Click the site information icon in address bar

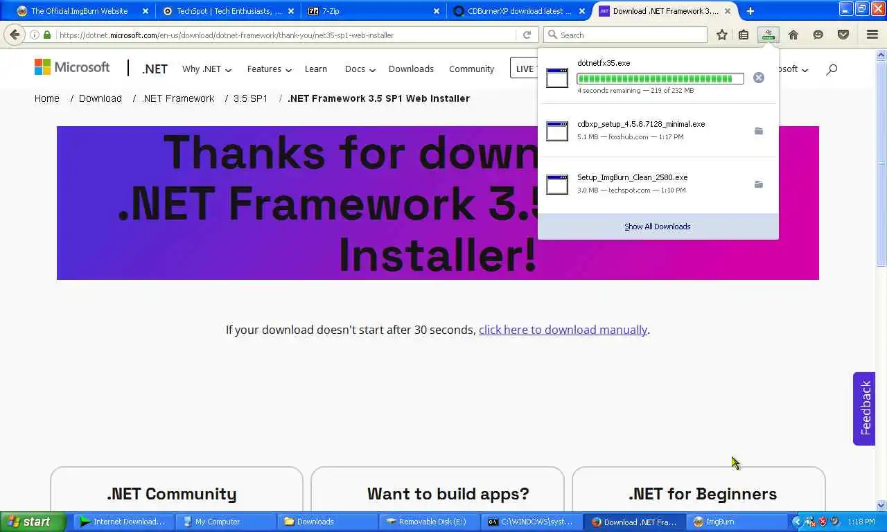click(35, 35)
